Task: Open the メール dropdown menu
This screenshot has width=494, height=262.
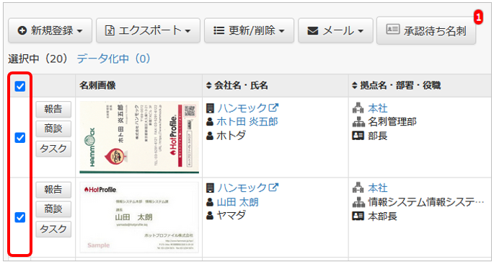Action: pos(335,30)
